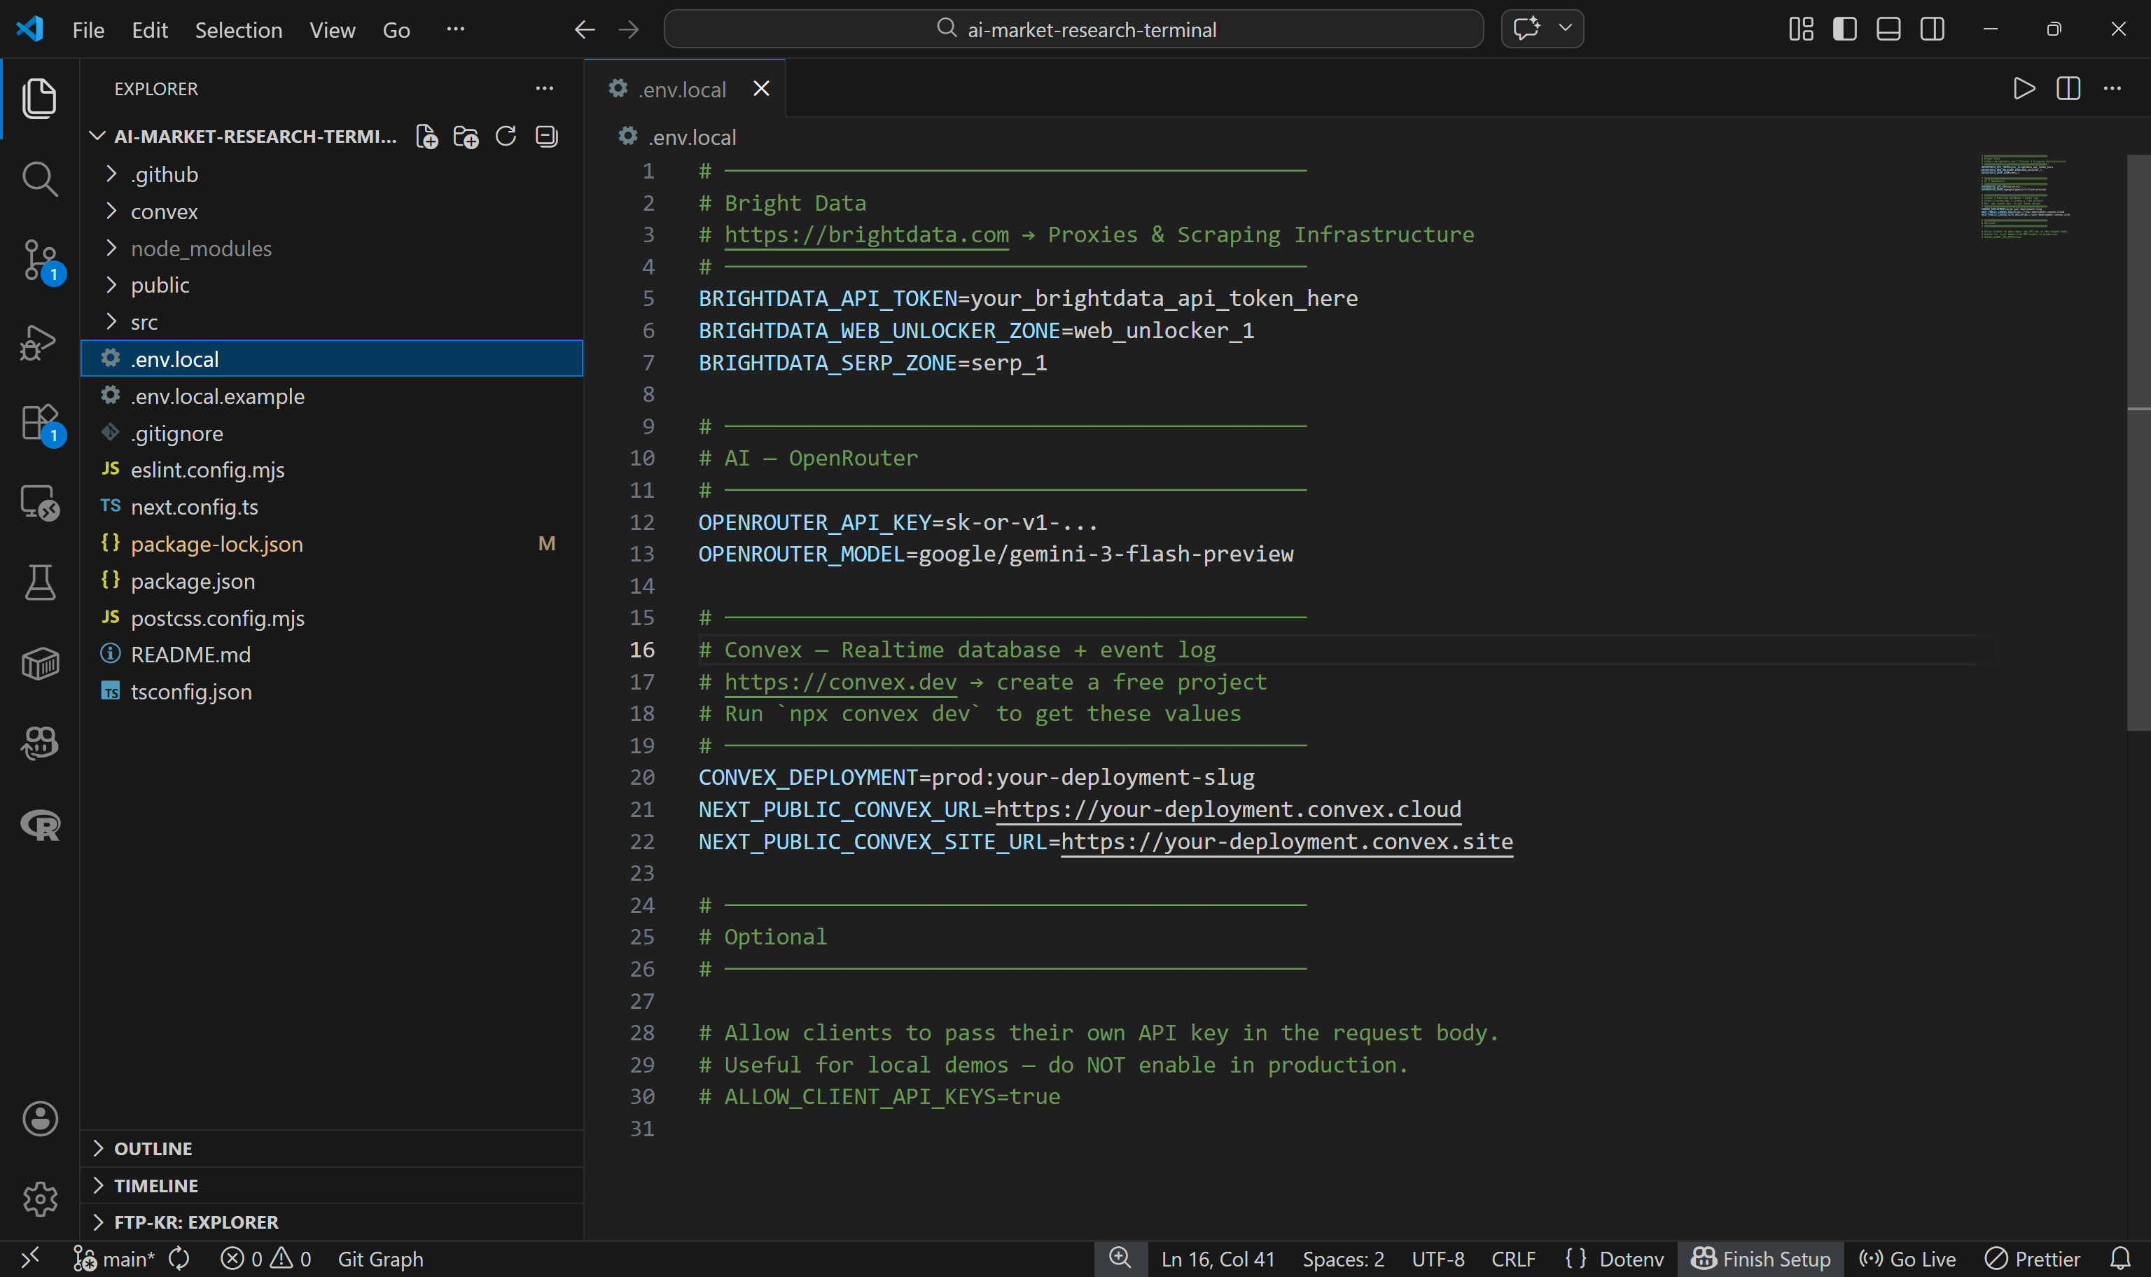The image size is (2151, 1277).
Task: Open the Extensions view
Action: click(40, 421)
